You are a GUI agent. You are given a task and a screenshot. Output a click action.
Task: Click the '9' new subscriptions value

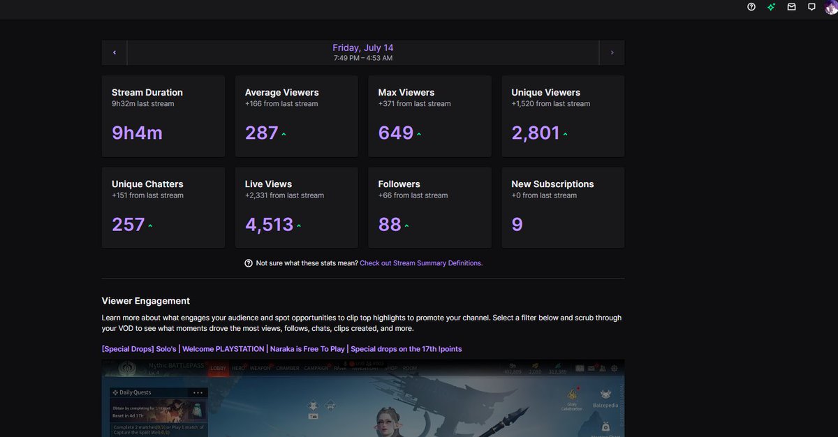tap(517, 225)
